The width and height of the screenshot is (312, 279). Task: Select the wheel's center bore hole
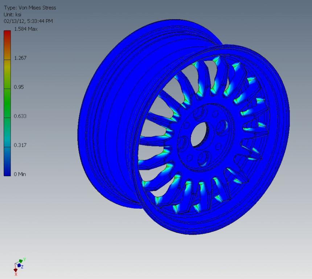199,135
